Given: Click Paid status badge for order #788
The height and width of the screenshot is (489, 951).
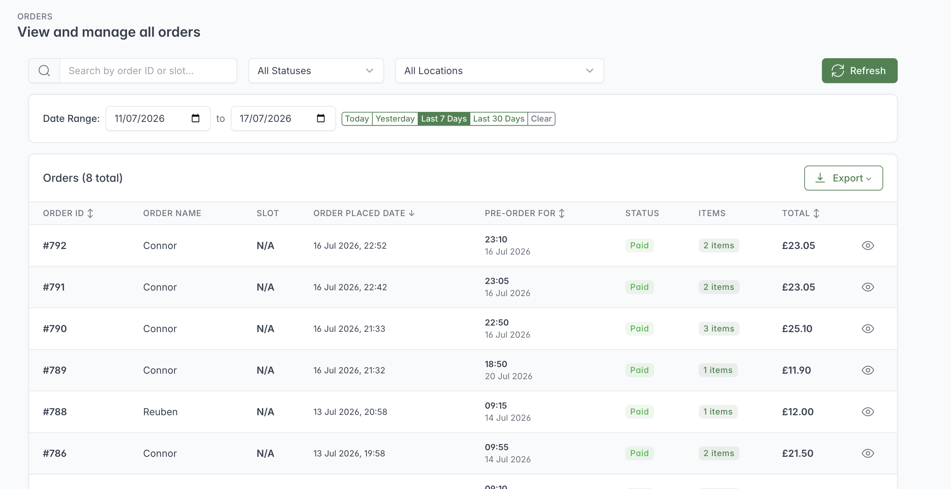Looking at the screenshot, I should [639, 411].
